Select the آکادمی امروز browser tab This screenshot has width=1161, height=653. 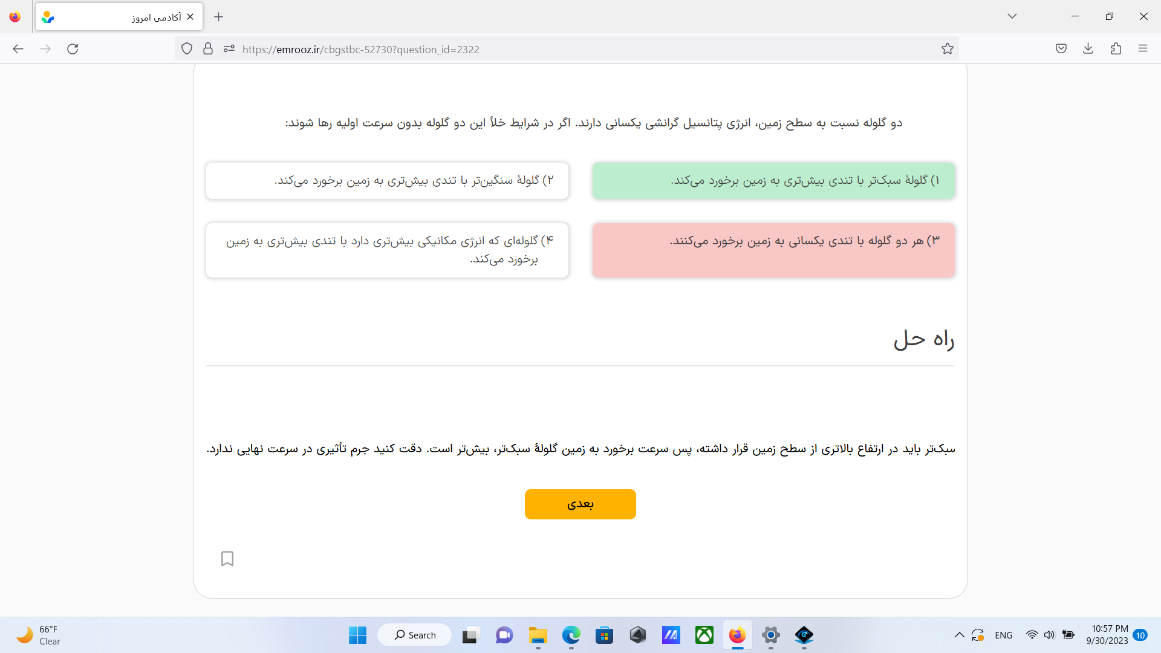pos(119,17)
